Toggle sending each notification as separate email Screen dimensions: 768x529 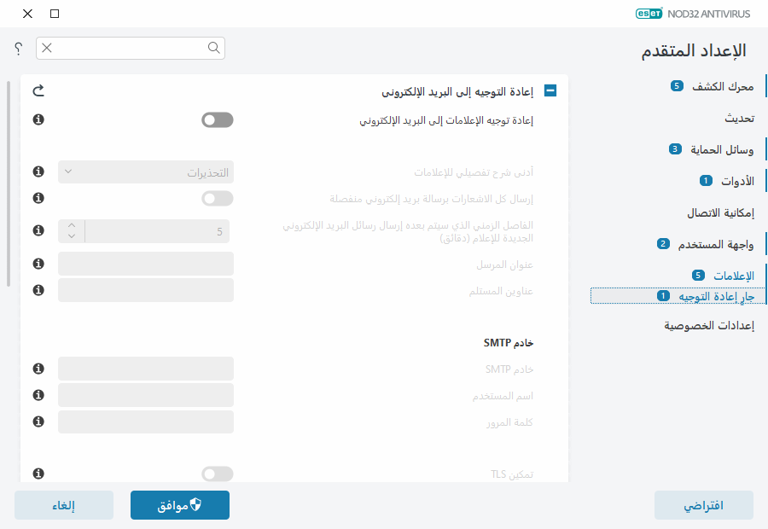(217, 198)
